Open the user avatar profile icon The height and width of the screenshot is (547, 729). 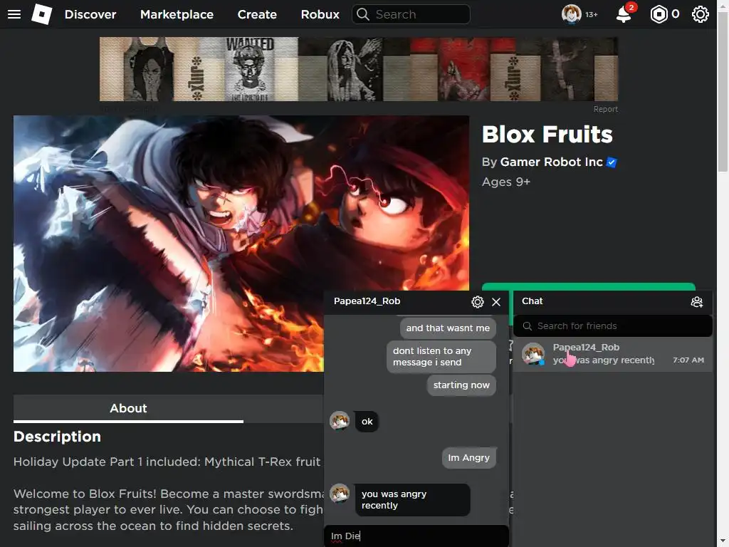(x=571, y=14)
